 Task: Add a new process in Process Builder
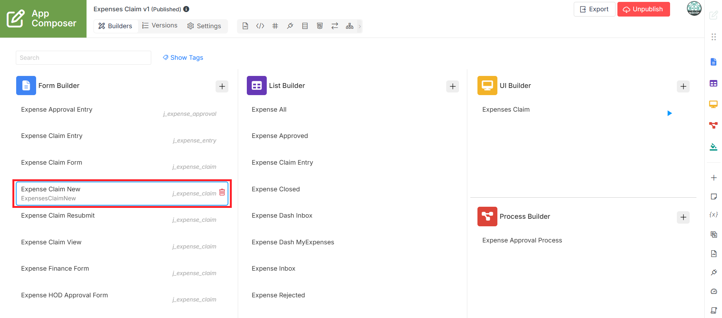tap(683, 217)
